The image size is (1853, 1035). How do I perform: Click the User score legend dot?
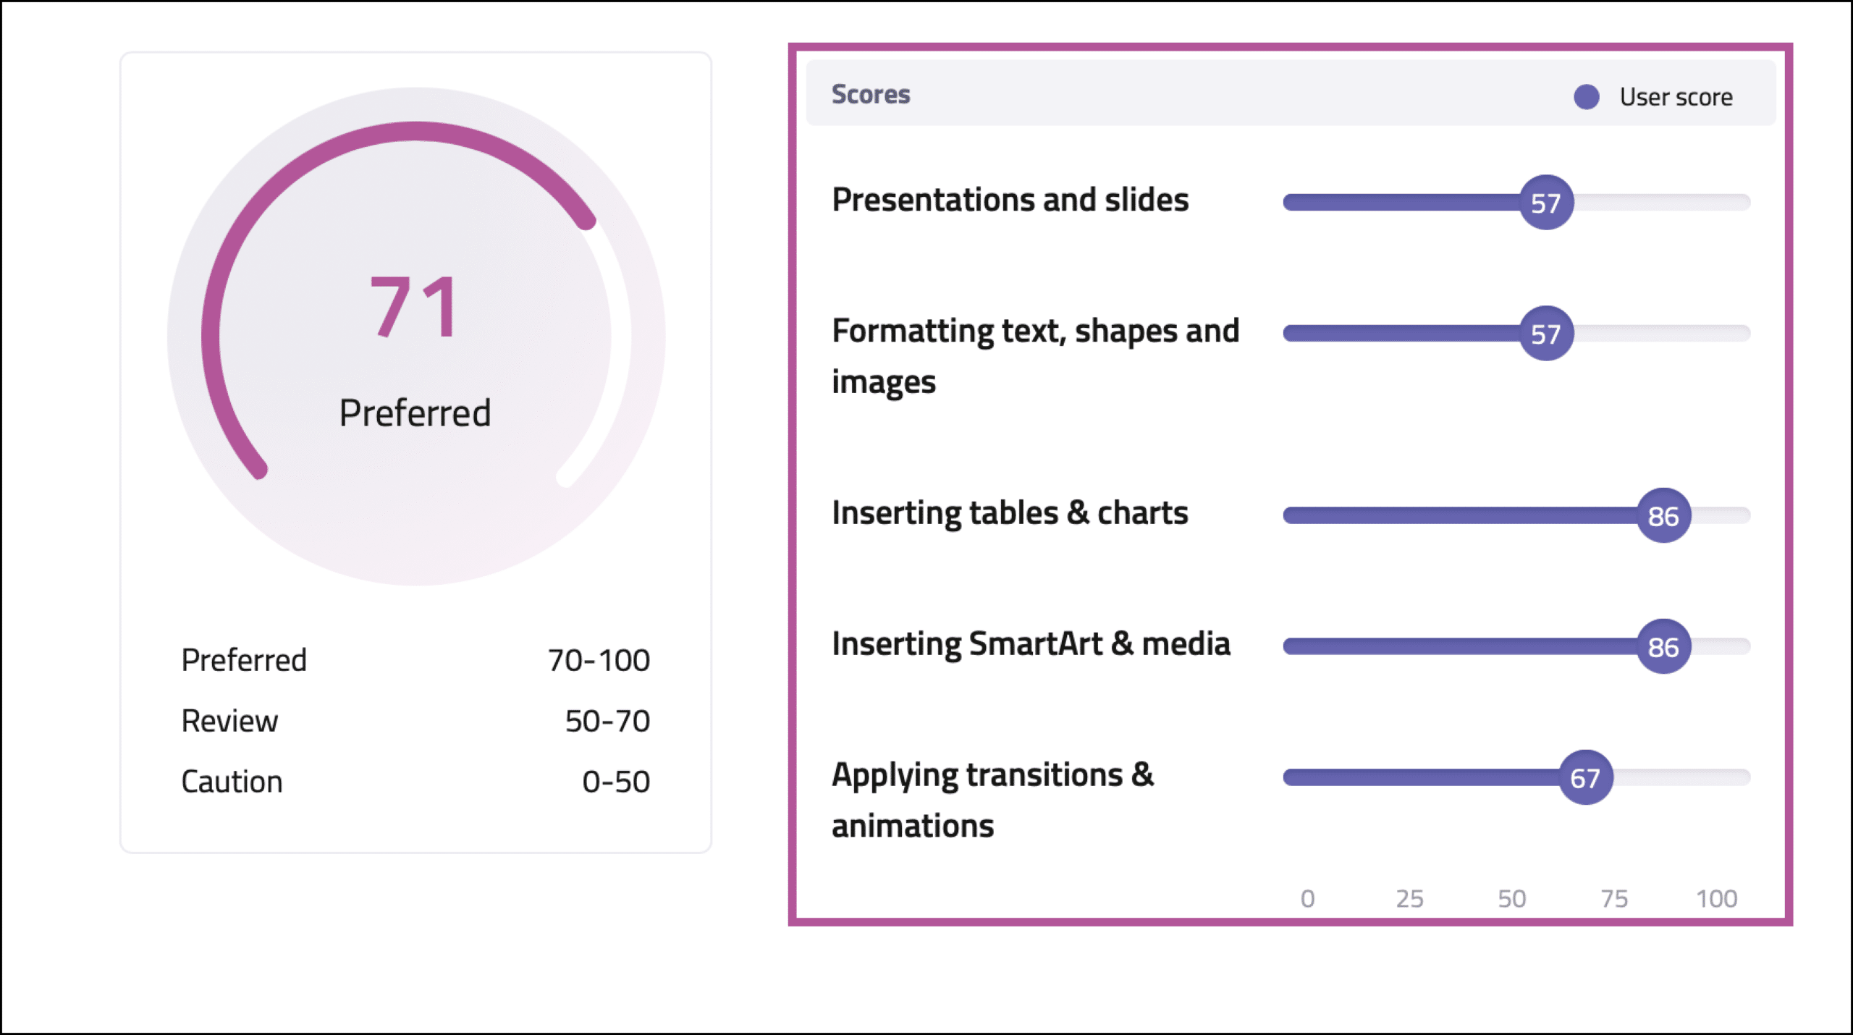coord(1586,97)
